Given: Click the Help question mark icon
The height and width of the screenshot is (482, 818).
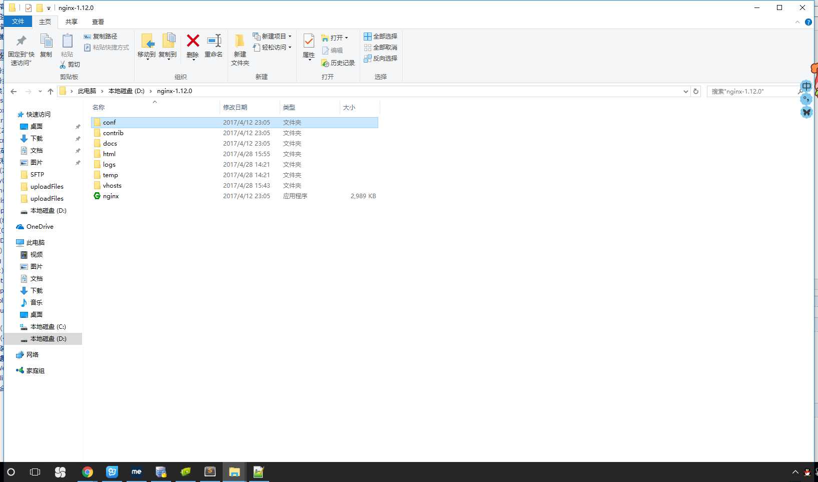Looking at the screenshot, I should click(x=808, y=22).
